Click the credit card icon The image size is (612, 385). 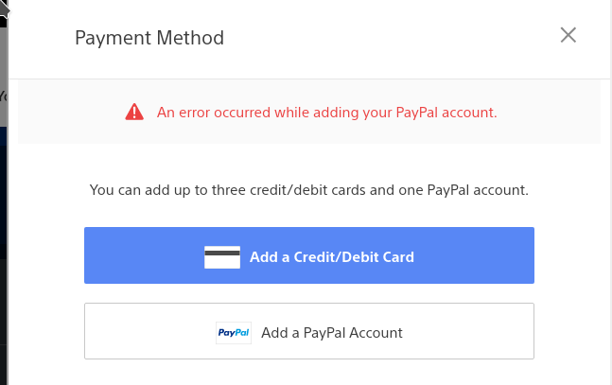click(x=222, y=256)
